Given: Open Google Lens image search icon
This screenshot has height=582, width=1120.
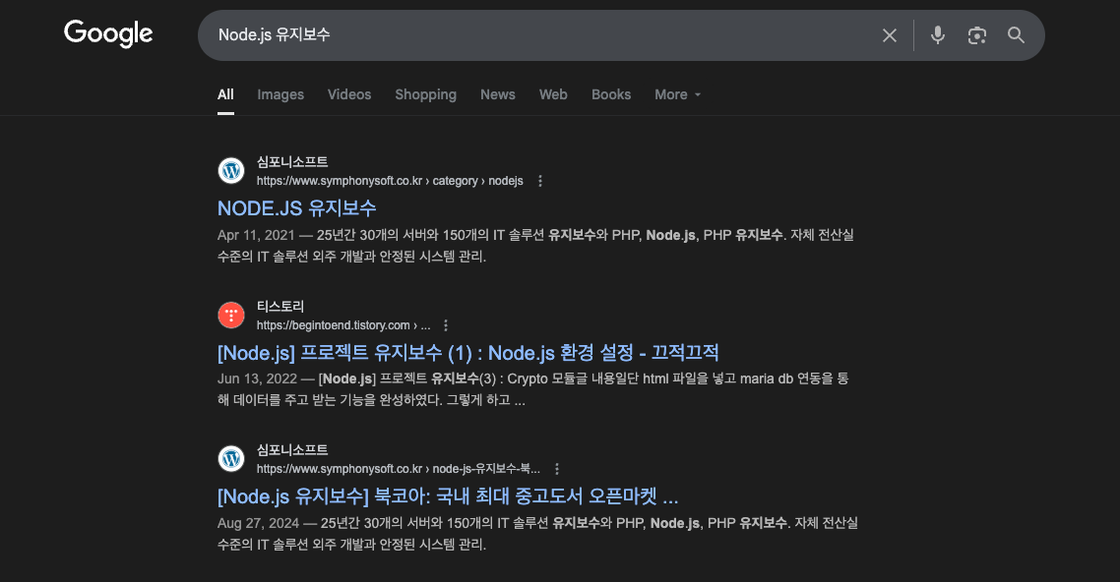Looking at the screenshot, I should 977,35.
